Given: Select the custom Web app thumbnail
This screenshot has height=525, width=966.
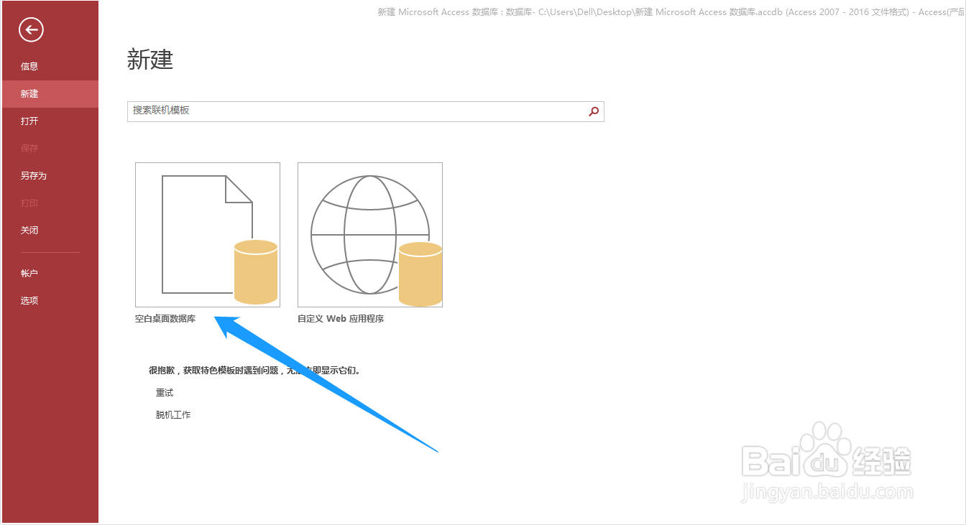Looking at the screenshot, I should (x=370, y=235).
